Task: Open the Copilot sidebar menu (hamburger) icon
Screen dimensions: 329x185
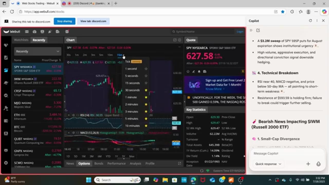Action: coord(251,30)
